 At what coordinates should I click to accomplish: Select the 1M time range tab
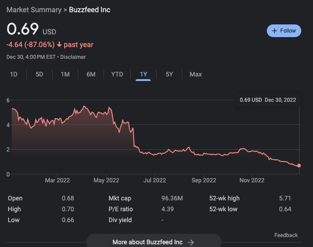pyautogui.click(x=65, y=75)
